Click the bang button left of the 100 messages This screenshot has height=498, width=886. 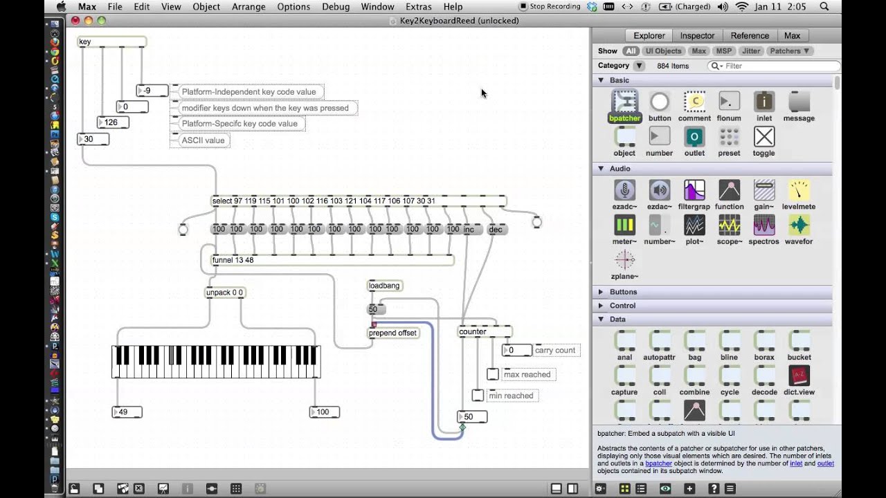(x=183, y=230)
